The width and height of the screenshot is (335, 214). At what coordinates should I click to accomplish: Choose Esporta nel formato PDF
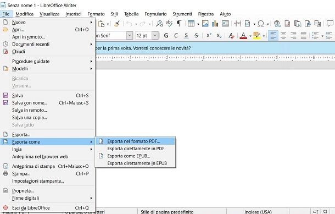[135, 141]
